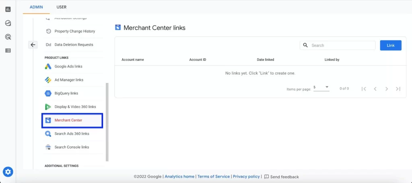The height and width of the screenshot is (183, 412).
Task: Open Terms of Service link
Action: (214, 177)
